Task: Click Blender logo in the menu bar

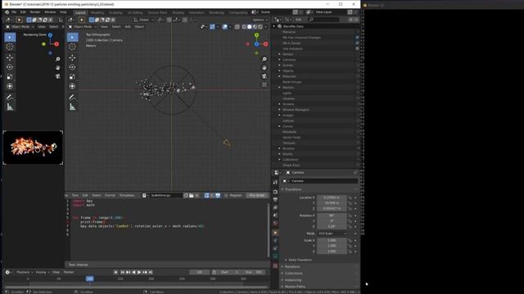Action: pos(7,12)
